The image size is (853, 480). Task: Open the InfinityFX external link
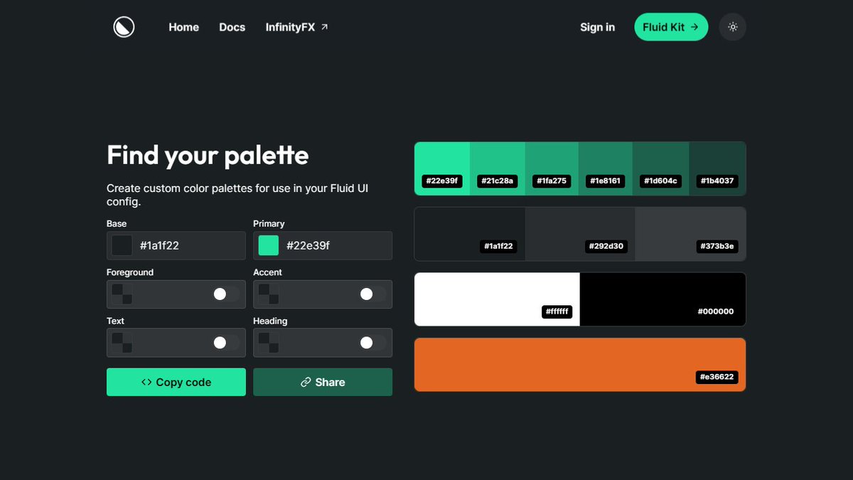[296, 27]
